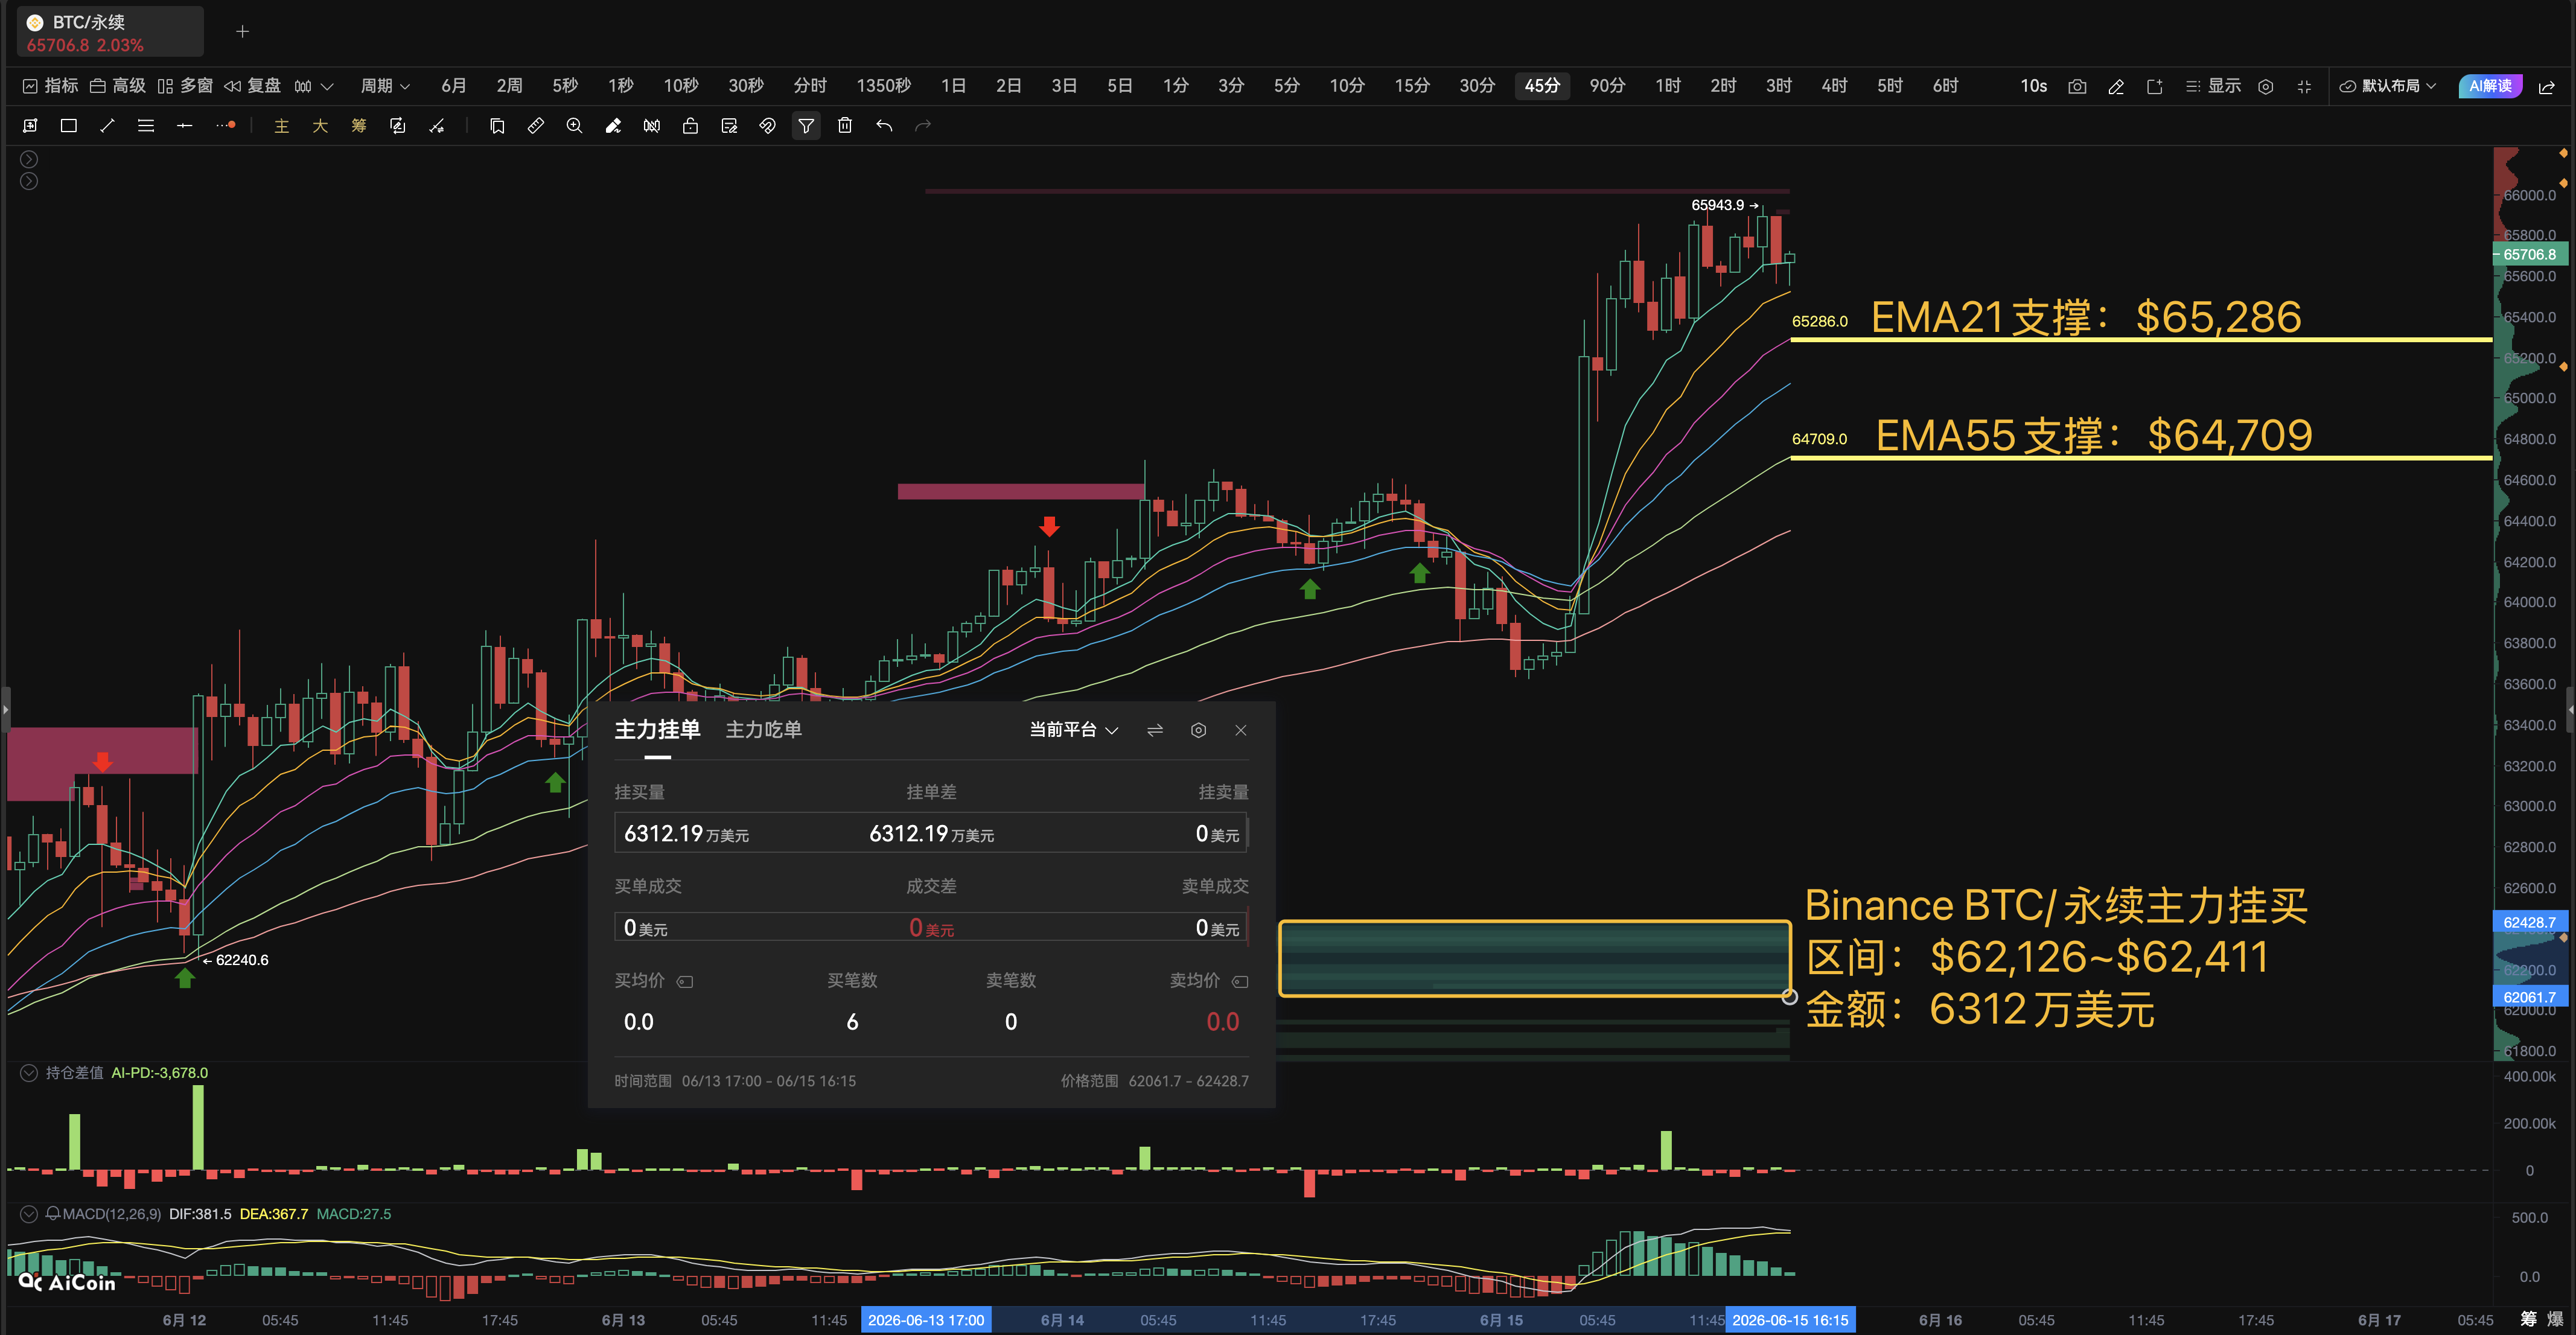Screen dimensions: 2576x1335
Task: Select the horizontal price line tool
Action: pyautogui.click(x=185, y=126)
